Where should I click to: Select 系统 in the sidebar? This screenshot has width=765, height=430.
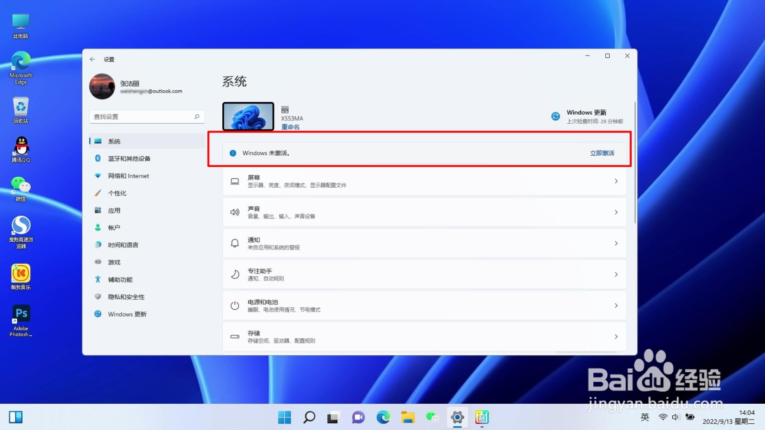point(147,141)
